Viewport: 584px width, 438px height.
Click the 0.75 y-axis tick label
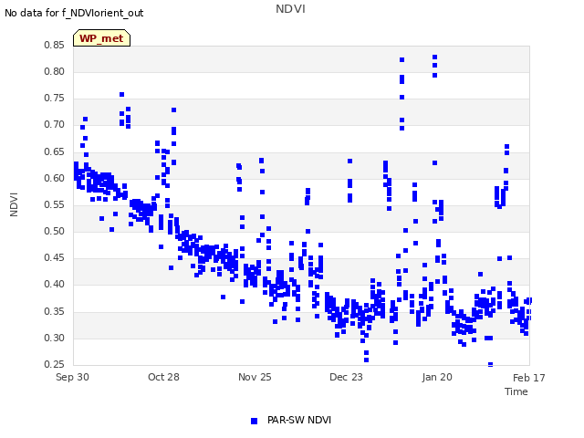54,98
